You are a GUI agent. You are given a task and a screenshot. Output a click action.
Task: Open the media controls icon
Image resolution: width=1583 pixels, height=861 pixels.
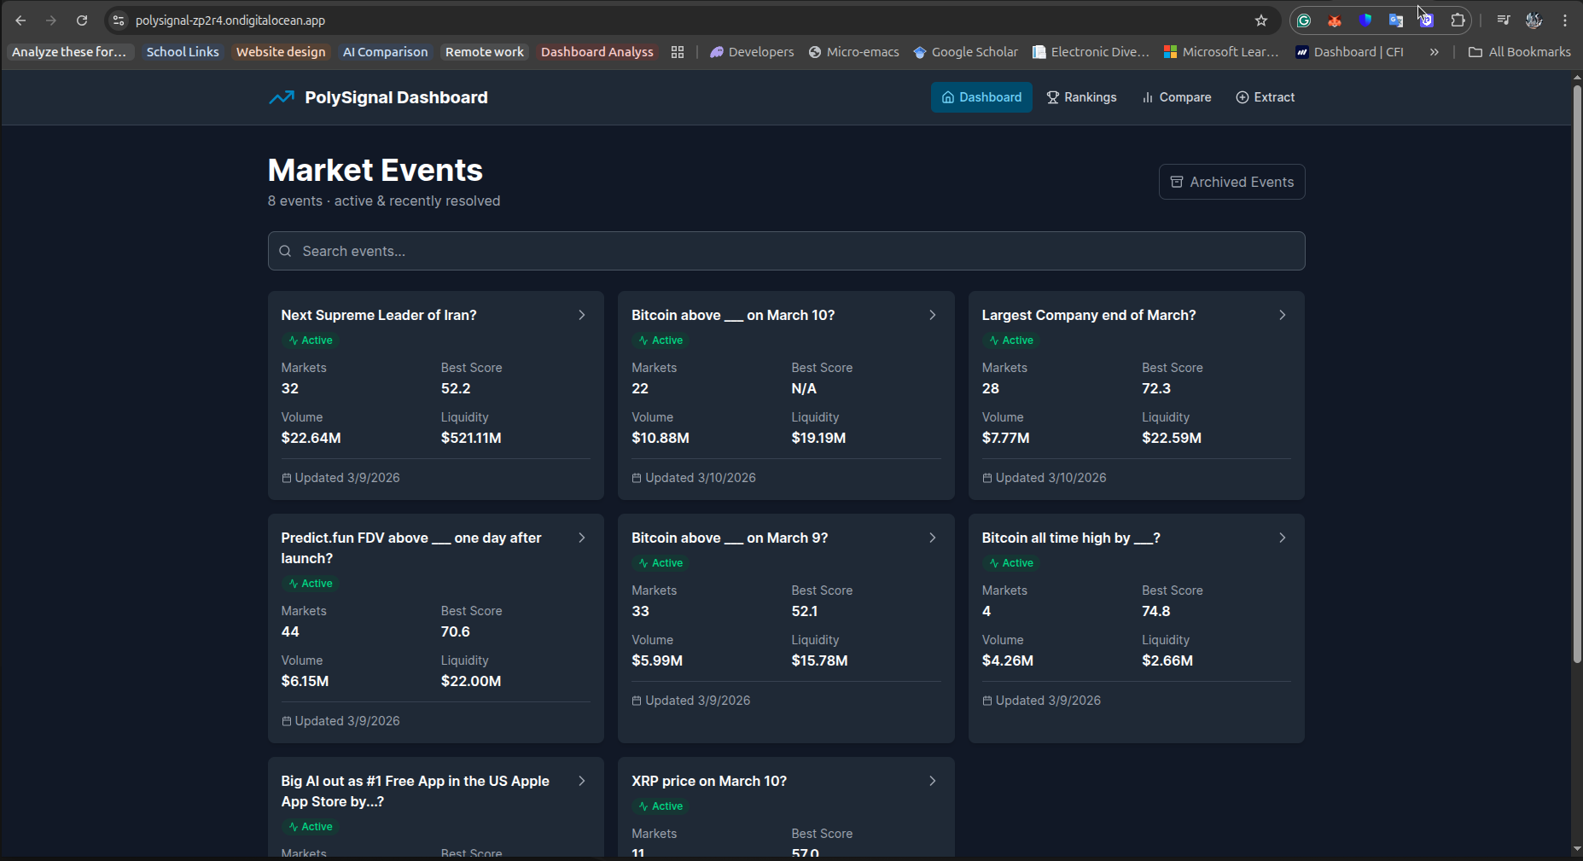click(x=1504, y=20)
